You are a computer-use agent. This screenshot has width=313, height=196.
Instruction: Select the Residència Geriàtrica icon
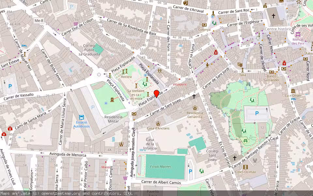point(195,108)
